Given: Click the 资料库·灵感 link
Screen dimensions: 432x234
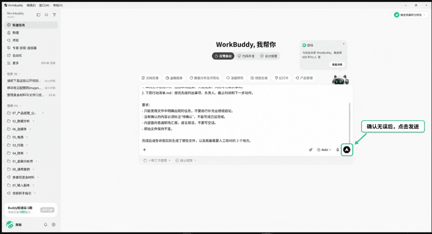Looking at the screenshot, I should [x=48, y=63].
